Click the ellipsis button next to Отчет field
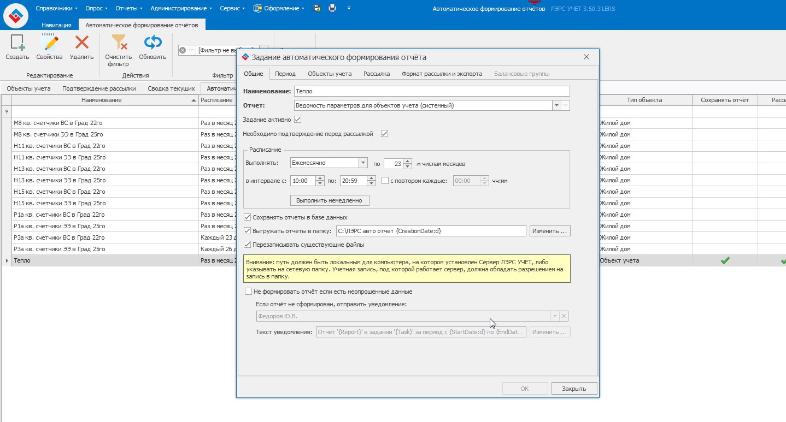This screenshot has width=786, height=422. point(566,105)
